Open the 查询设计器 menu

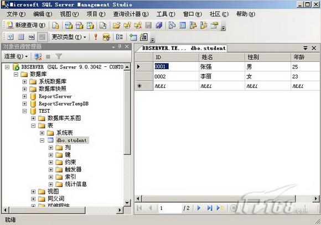[131, 14]
